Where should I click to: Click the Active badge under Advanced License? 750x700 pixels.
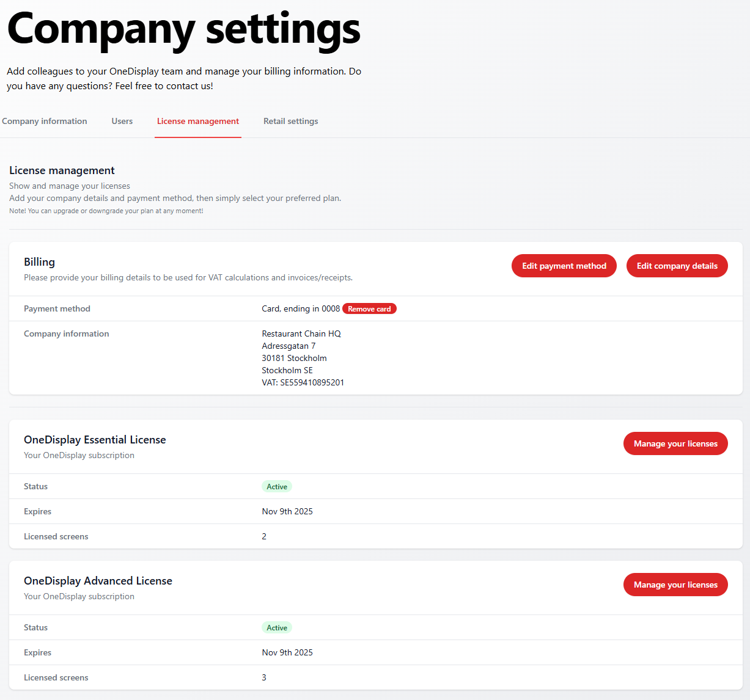point(277,628)
